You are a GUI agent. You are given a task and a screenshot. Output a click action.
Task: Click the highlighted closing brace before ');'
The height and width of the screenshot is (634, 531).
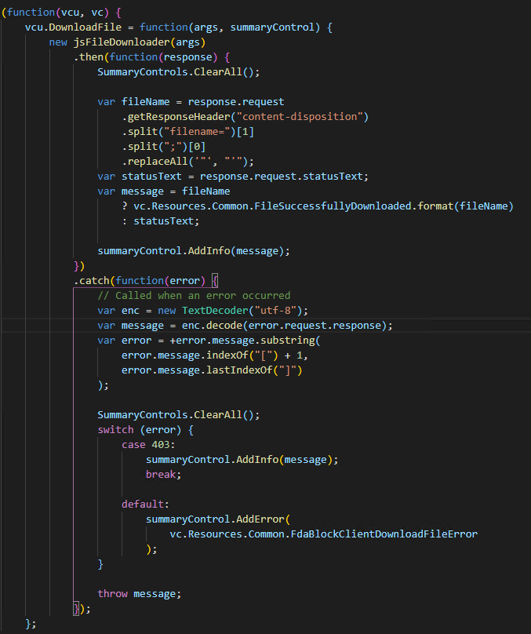(76, 609)
